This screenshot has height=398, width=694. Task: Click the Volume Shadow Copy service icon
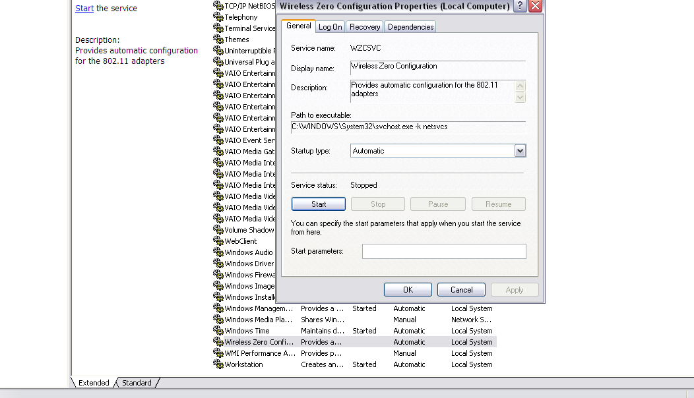(x=218, y=230)
